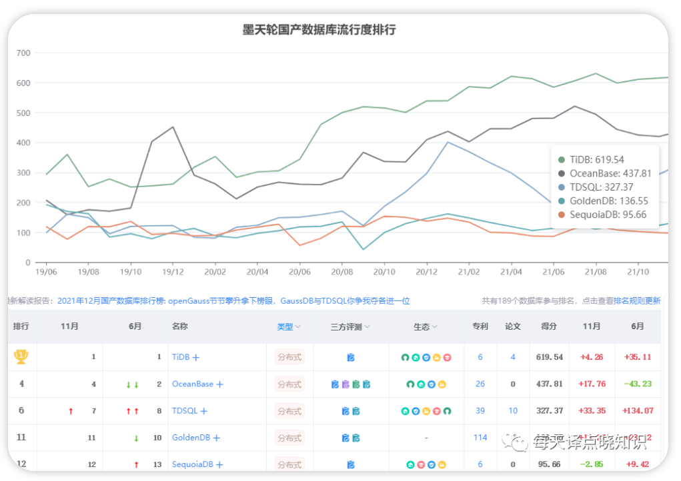Image resolution: width=681 pixels, height=481 pixels.
Task: Open the 2021年12月国产数据库排行榜 report link
Action: (233, 300)
